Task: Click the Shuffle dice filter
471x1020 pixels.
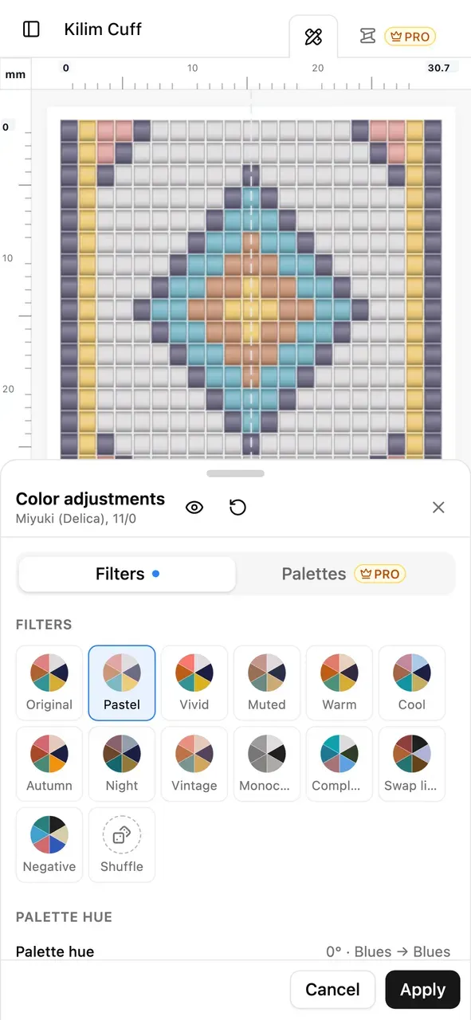Action: [x=122, y=845]
